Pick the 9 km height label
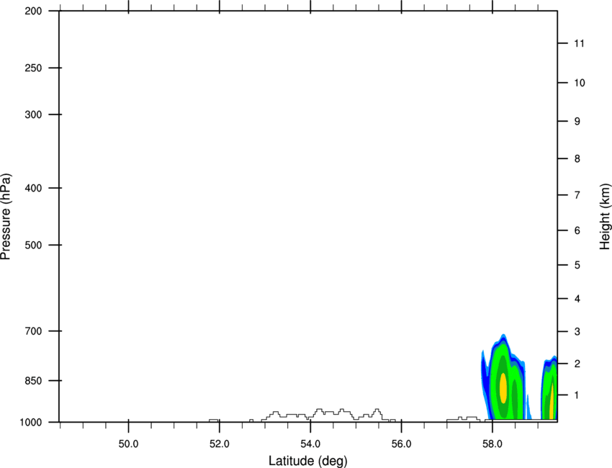Viewport: 612px width, 468px height. [577, 122]
